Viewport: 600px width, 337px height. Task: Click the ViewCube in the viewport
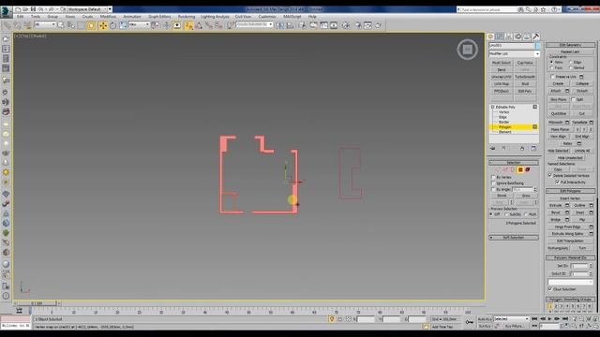[x=467, y=50]
